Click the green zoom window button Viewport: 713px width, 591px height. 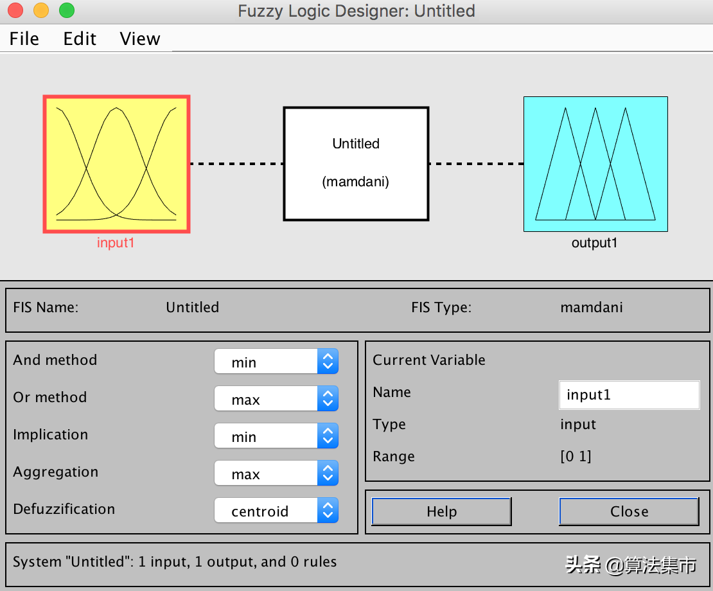pos(67,10)
